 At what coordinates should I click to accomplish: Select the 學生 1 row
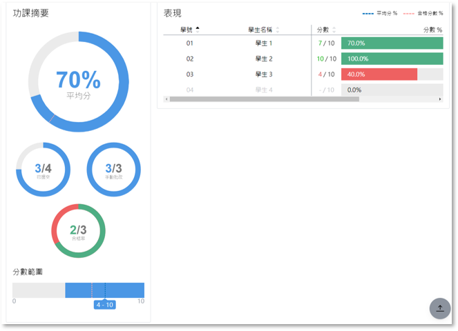tap(264, 43)
